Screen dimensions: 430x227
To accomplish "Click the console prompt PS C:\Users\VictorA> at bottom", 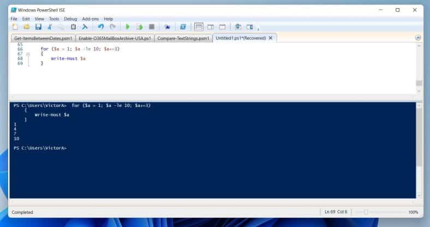I will pos(40,148).
